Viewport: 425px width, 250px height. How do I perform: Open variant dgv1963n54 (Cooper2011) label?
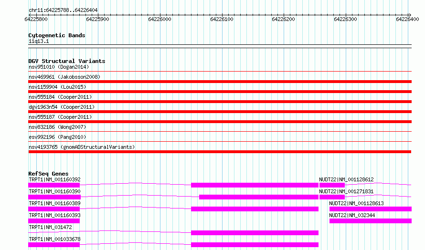[62, 107]
